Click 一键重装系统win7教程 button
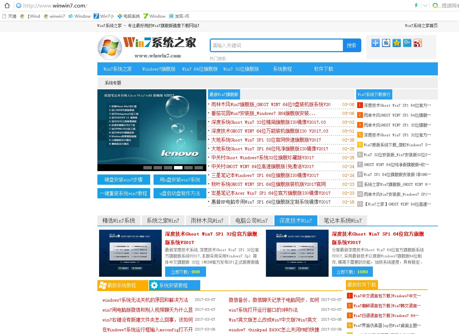The height and width of the screenshot is (334, 459). pyautogui.click(x=123, y=193)
